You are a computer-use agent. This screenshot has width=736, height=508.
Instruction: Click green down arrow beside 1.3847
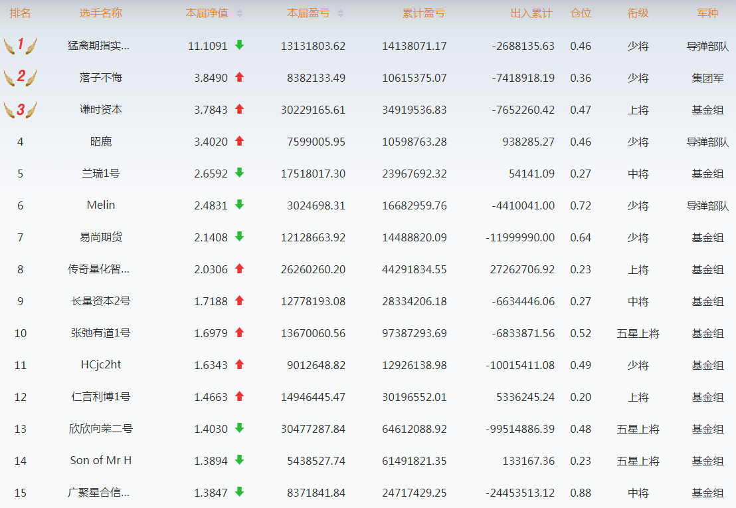point(239,492)
